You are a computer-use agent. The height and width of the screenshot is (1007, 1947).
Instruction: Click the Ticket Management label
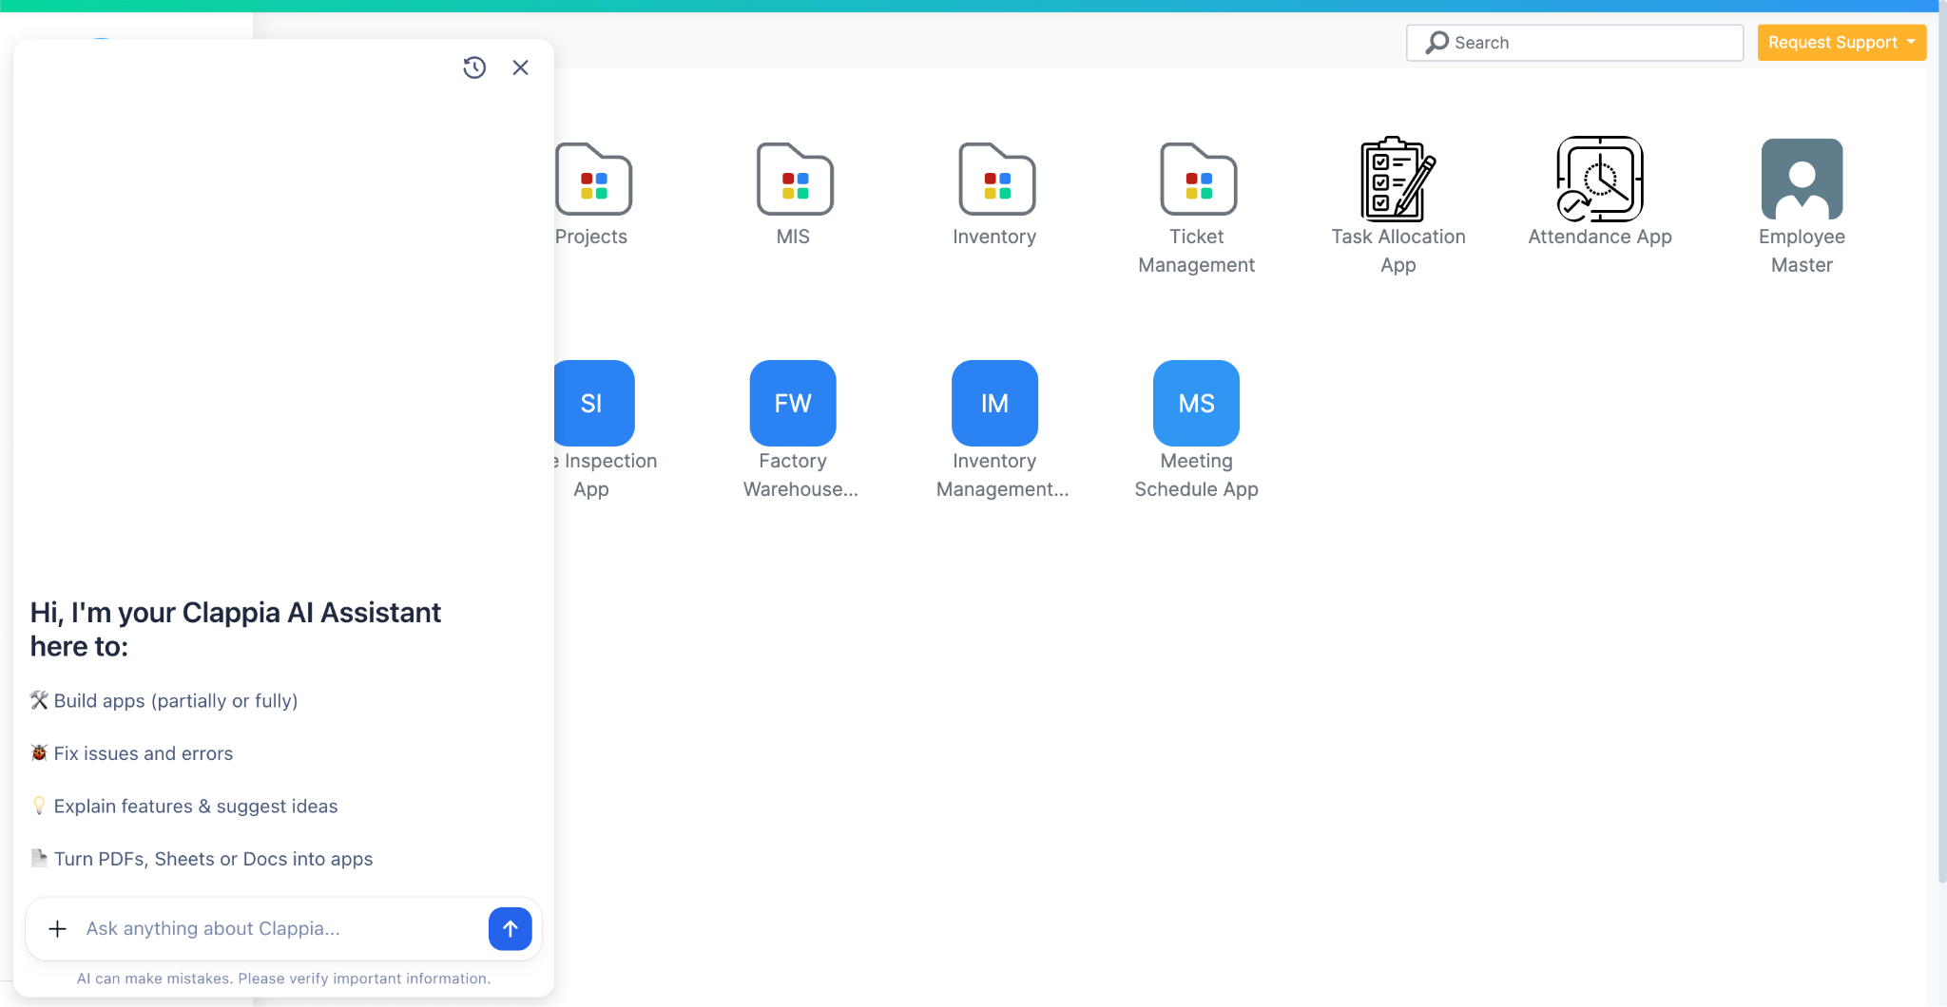click(x=1196, y=251)
